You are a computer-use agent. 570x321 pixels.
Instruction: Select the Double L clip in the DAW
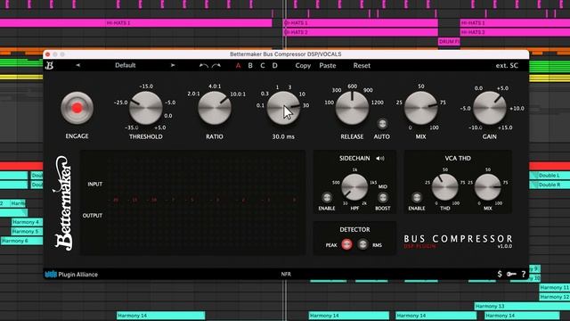[550, 176]
